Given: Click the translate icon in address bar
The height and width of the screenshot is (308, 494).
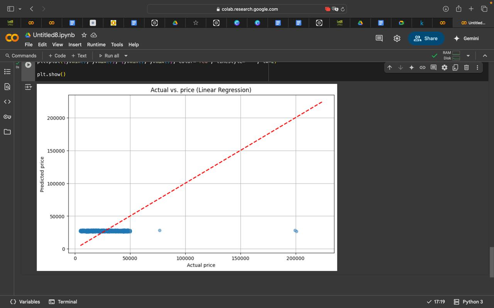Looking at the screenshot, I should tap(335, 9).
